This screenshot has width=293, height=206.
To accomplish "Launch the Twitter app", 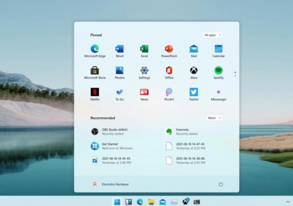I will (x=194, y=94).
